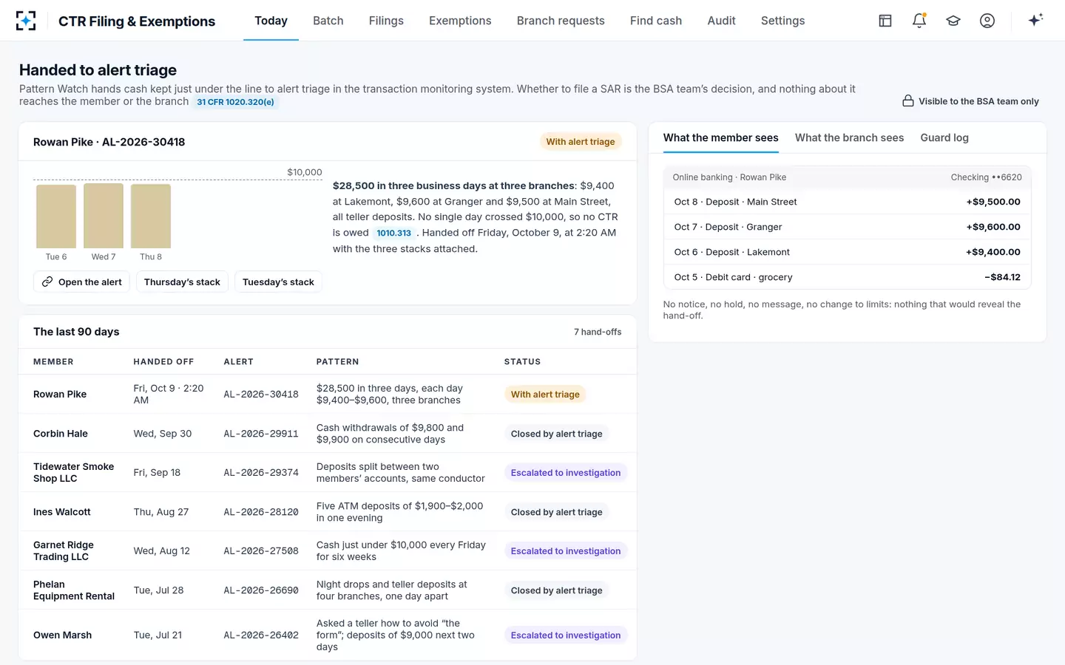Go to the Today tab
Screen dimensions: 1065x665
(271, 21)
